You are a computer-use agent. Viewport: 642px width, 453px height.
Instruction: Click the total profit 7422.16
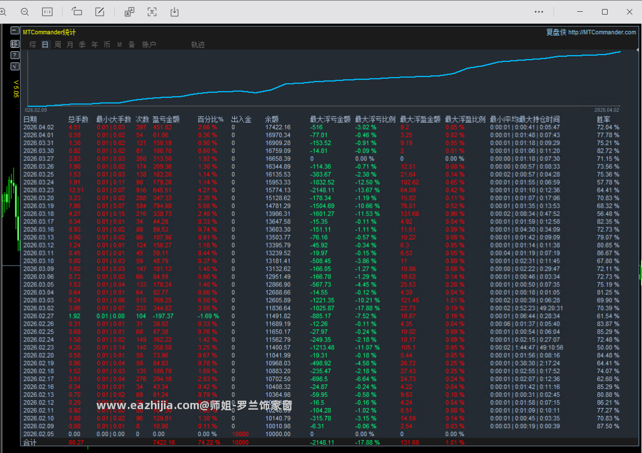click(164, 442)
